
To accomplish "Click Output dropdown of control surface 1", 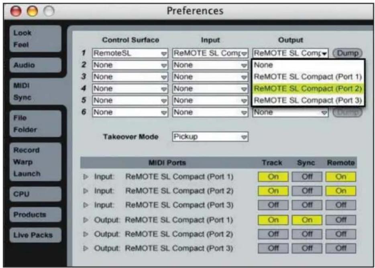I will tap(291, 53).
